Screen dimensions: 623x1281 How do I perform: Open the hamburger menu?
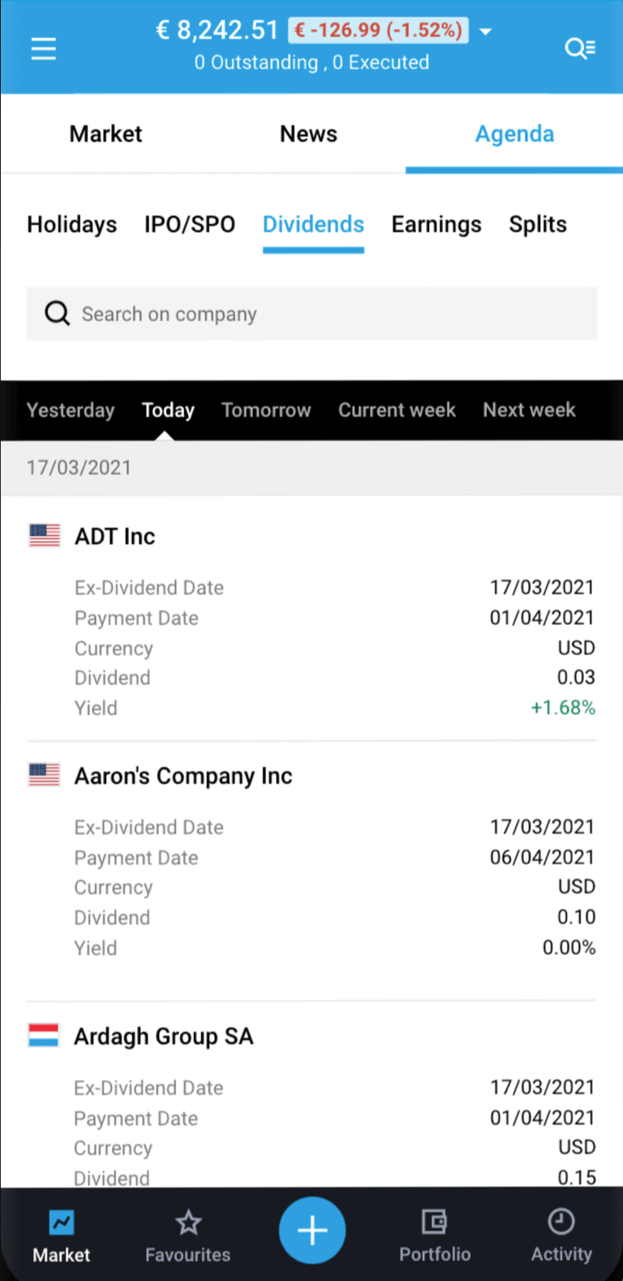click(x=44, y=50)
